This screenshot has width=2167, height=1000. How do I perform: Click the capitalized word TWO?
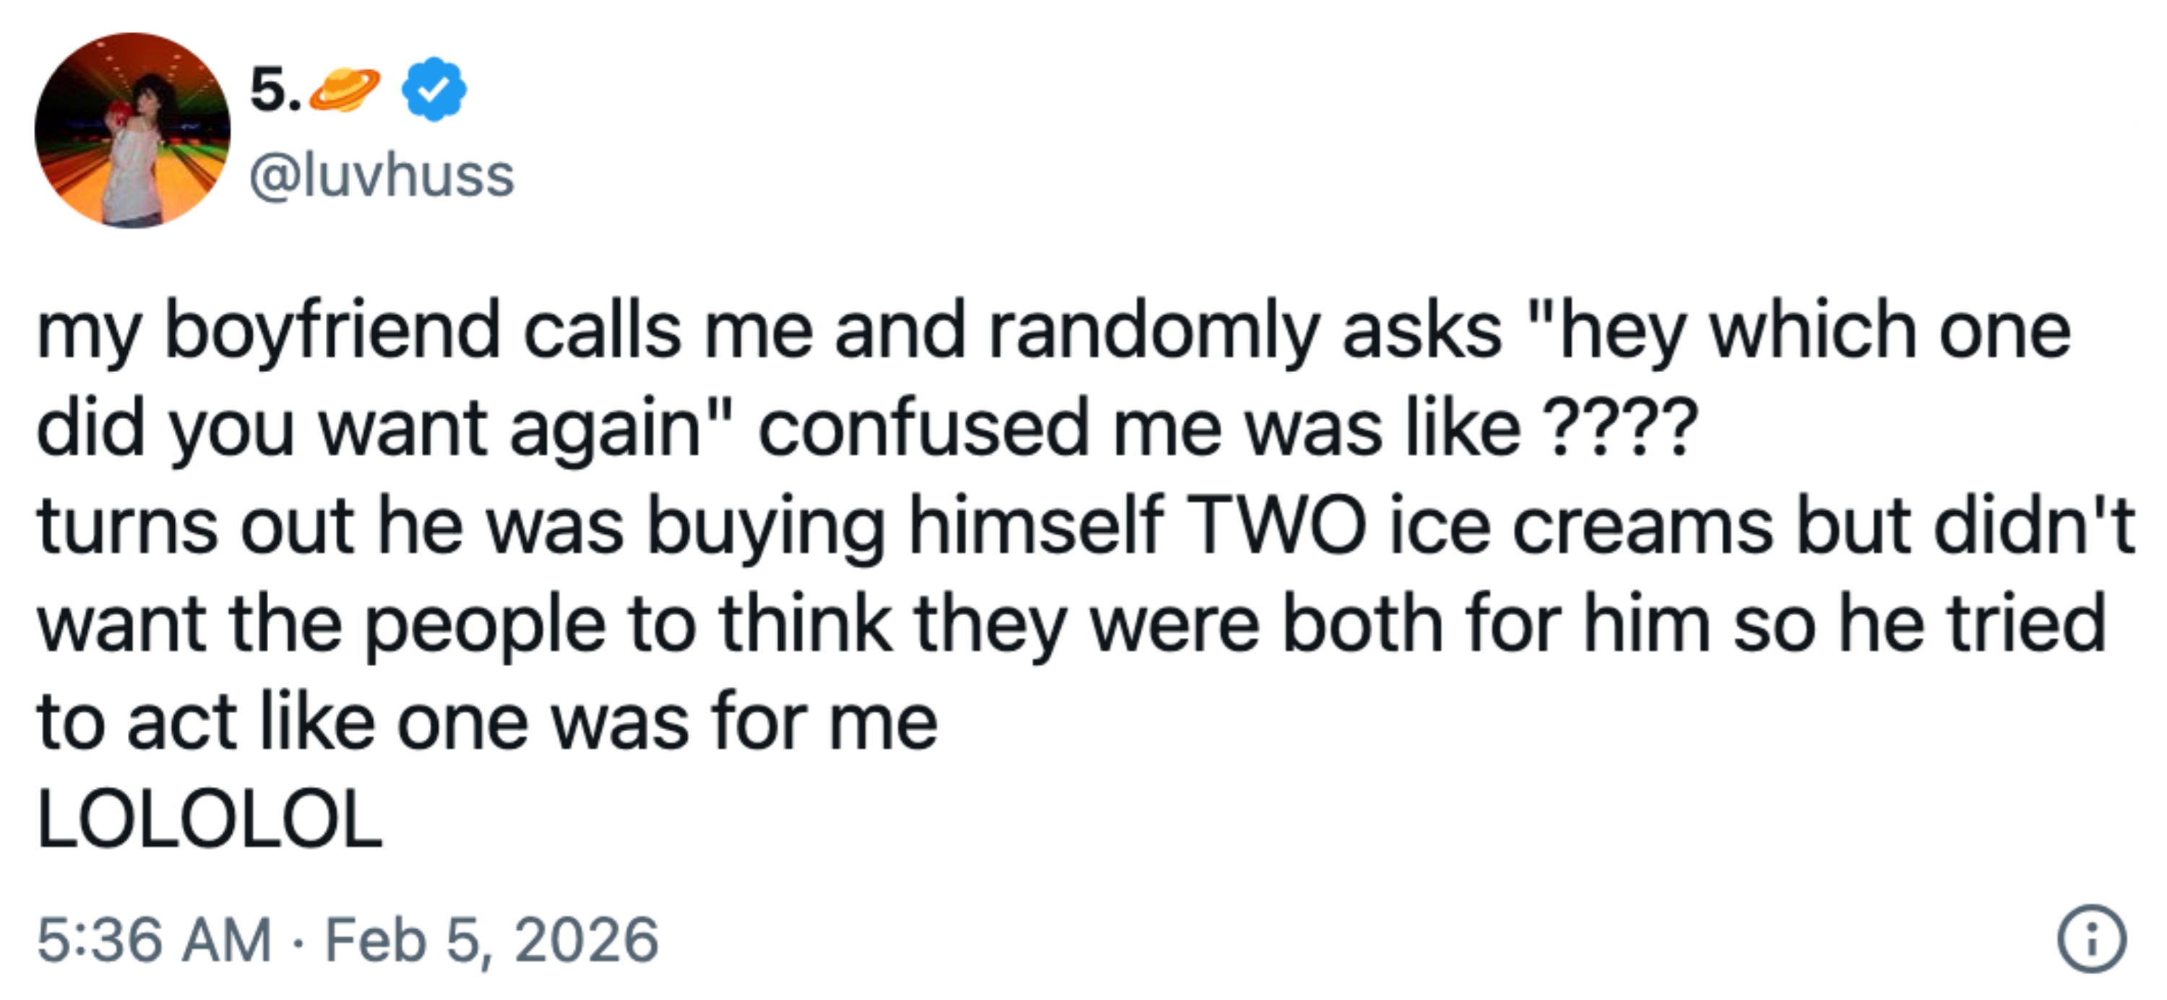coord(1277,526)
